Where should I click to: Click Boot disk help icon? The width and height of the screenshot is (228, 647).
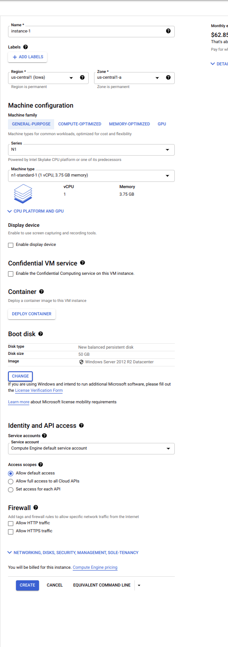pyautogui.click(x=40, y=334)
